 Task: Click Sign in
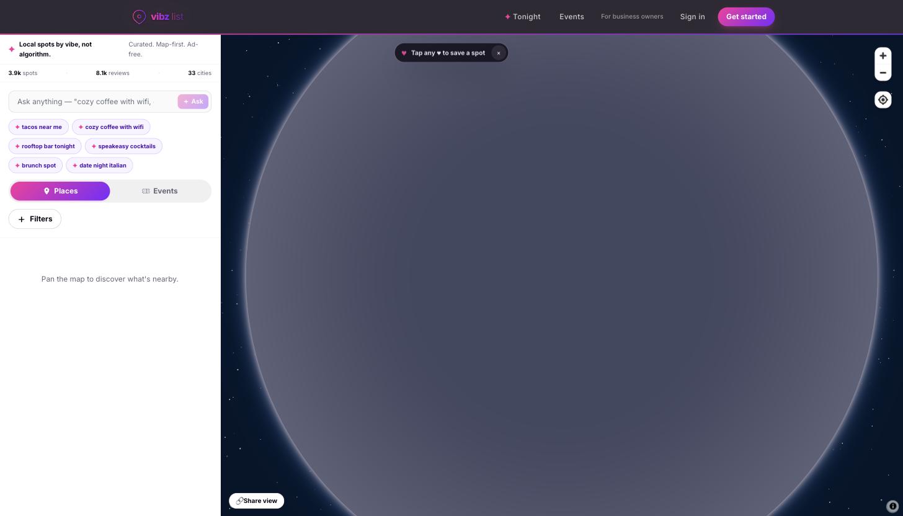point(692,17)
